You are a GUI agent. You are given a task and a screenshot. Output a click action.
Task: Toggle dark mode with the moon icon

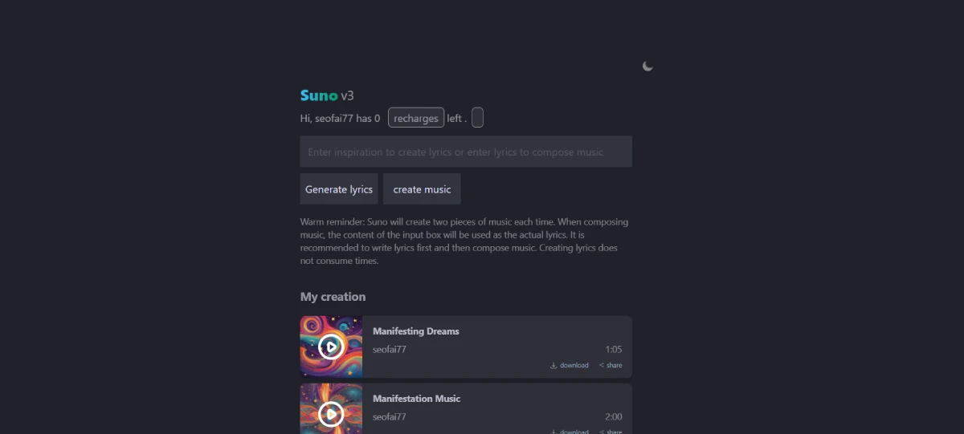[647, 67]
